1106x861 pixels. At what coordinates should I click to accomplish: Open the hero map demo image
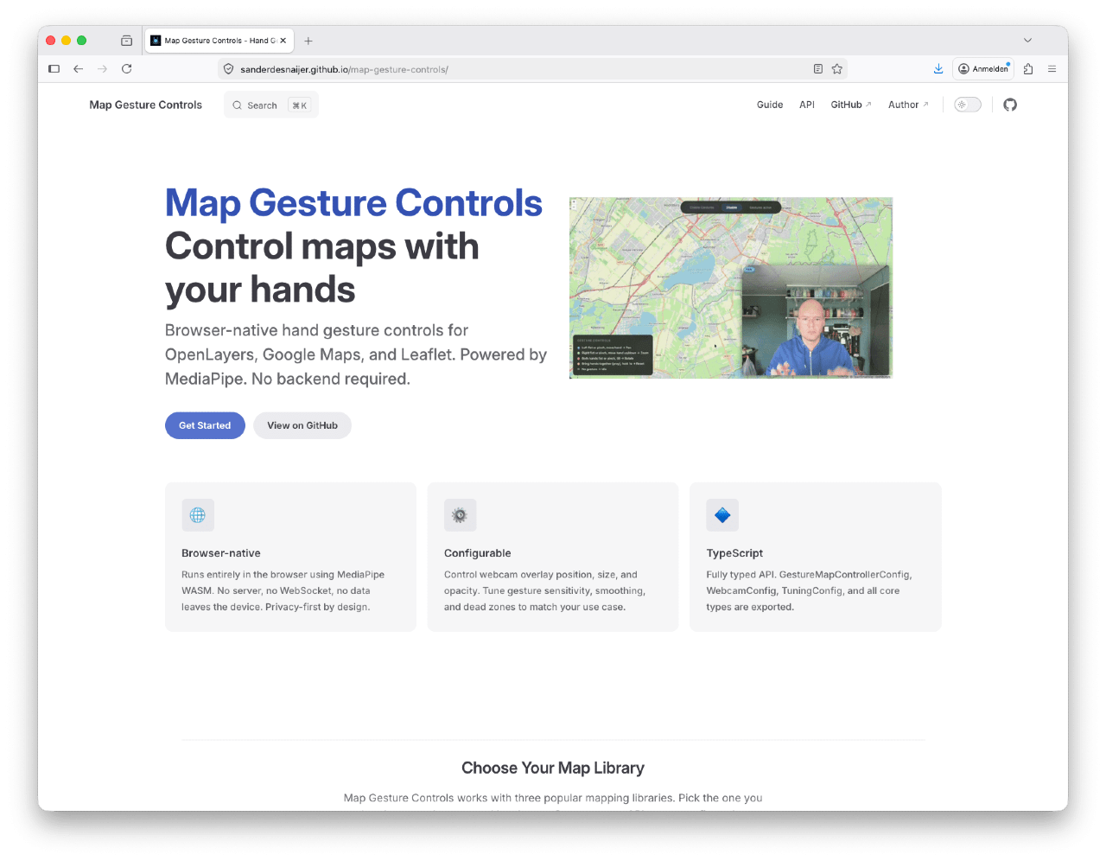pos(731,288)
